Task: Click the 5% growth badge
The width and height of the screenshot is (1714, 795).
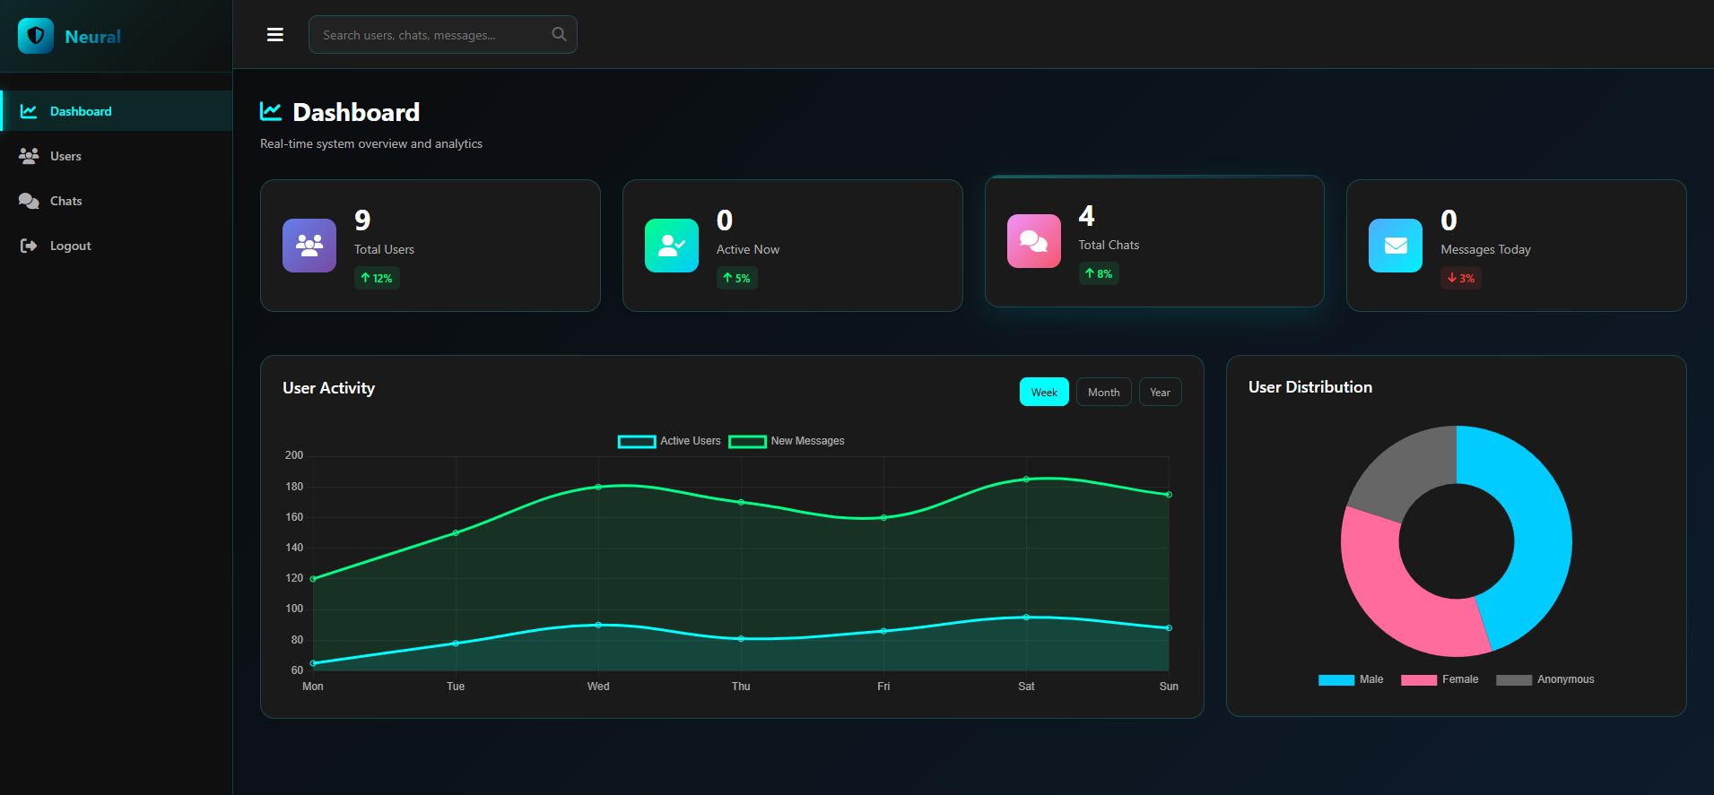Action: tap(736, 278)
